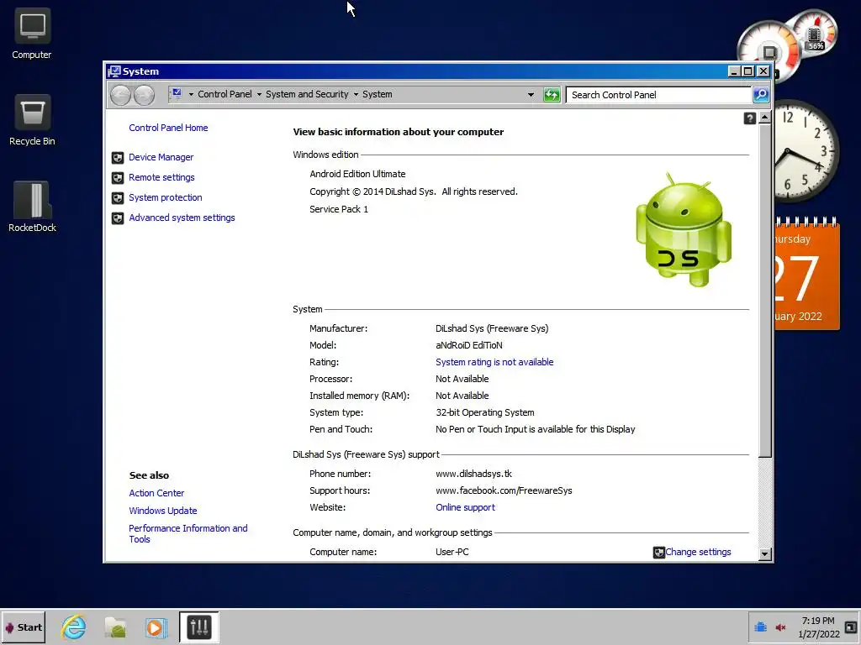Screen dimensions: 861x645
Task: Select System in the breadcrumb
Action: click(378, 94)
